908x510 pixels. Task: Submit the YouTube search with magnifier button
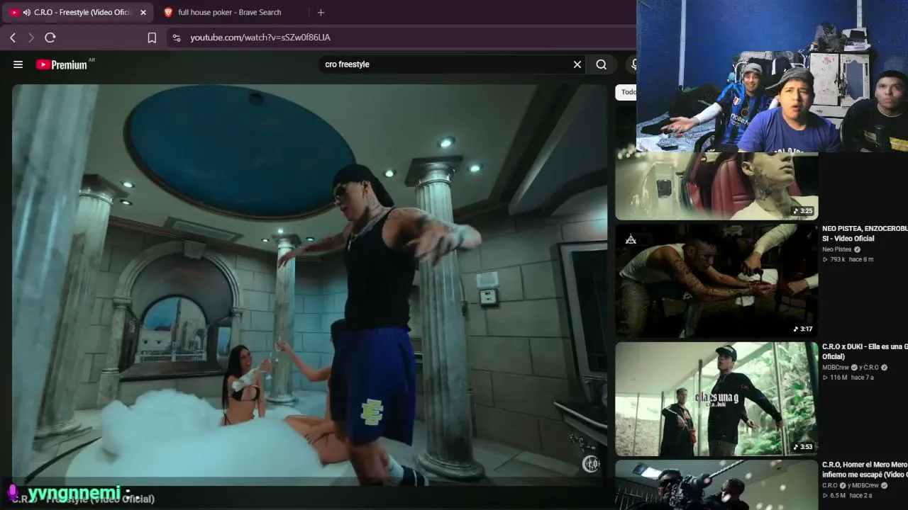coord(601,64)
